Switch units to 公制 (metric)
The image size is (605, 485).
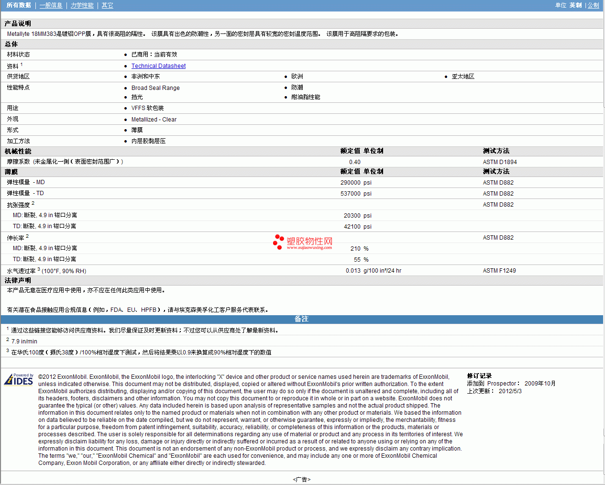tap(593, 5)
